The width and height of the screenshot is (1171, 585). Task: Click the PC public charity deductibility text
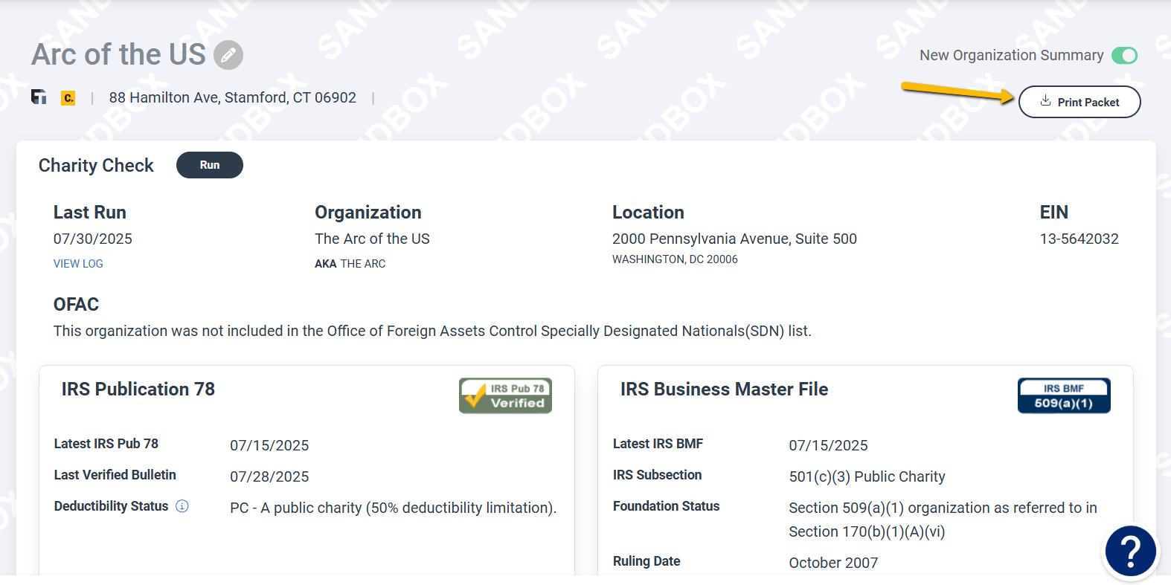coord(393,508)
